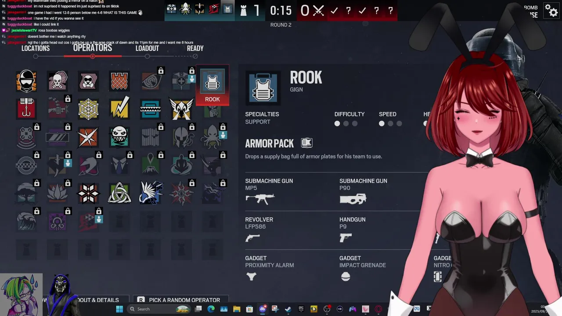This screenshot has width=562, height=316.
Task: Click the SUPPORT specialty text
Action: (258, 122)
